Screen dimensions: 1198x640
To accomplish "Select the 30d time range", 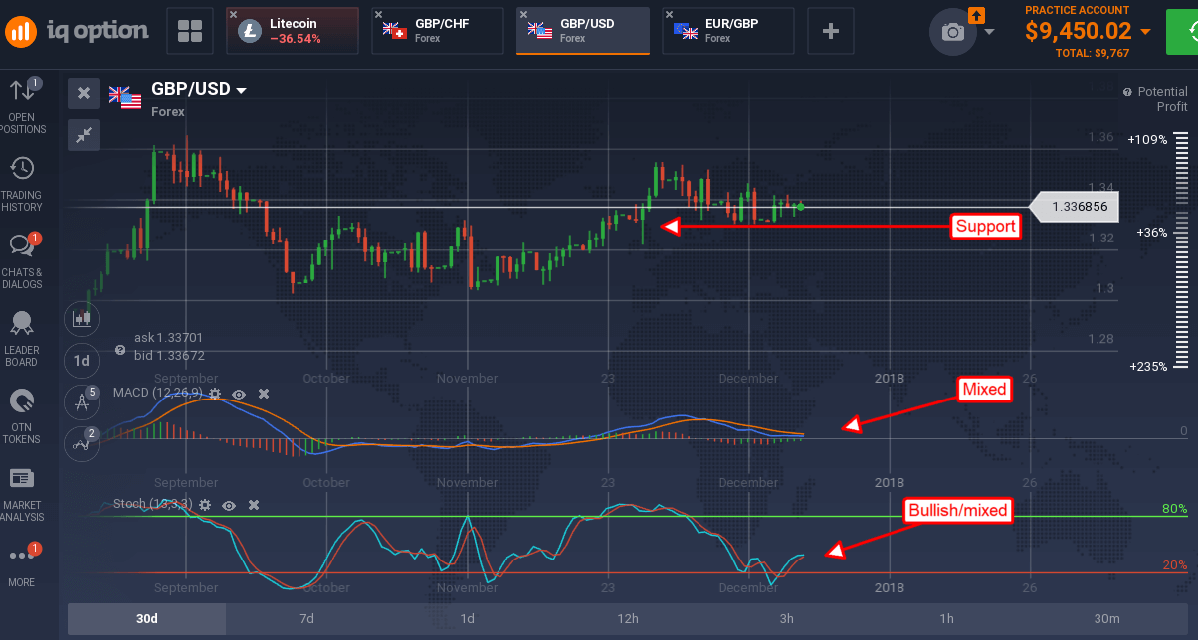I will click(x=146, y=619).
